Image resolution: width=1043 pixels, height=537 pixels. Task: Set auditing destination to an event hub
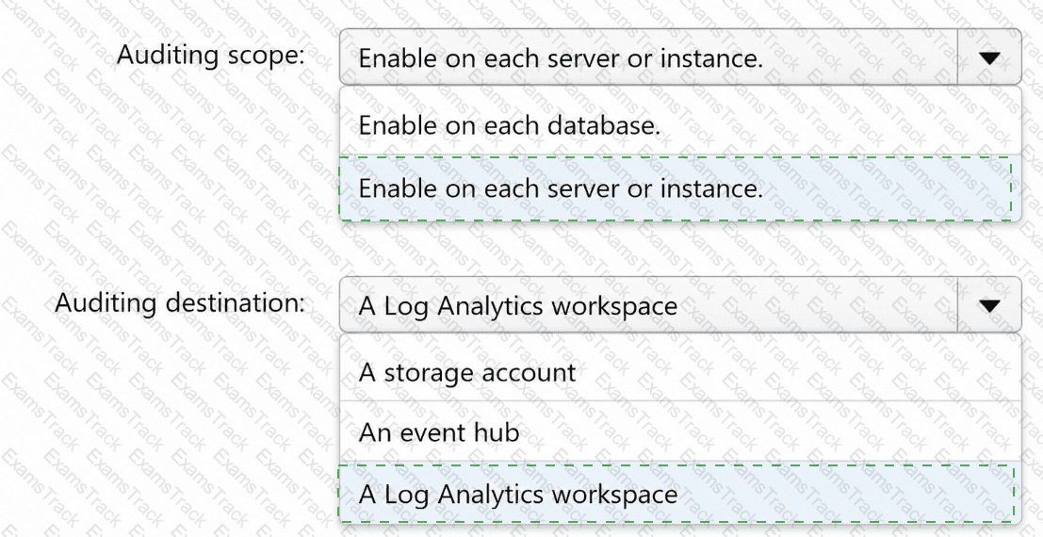point(680,432)
